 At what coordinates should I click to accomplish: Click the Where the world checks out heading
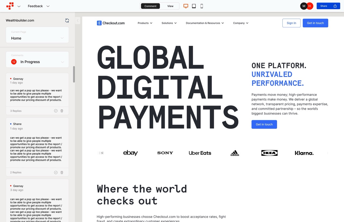coord(142,195)
